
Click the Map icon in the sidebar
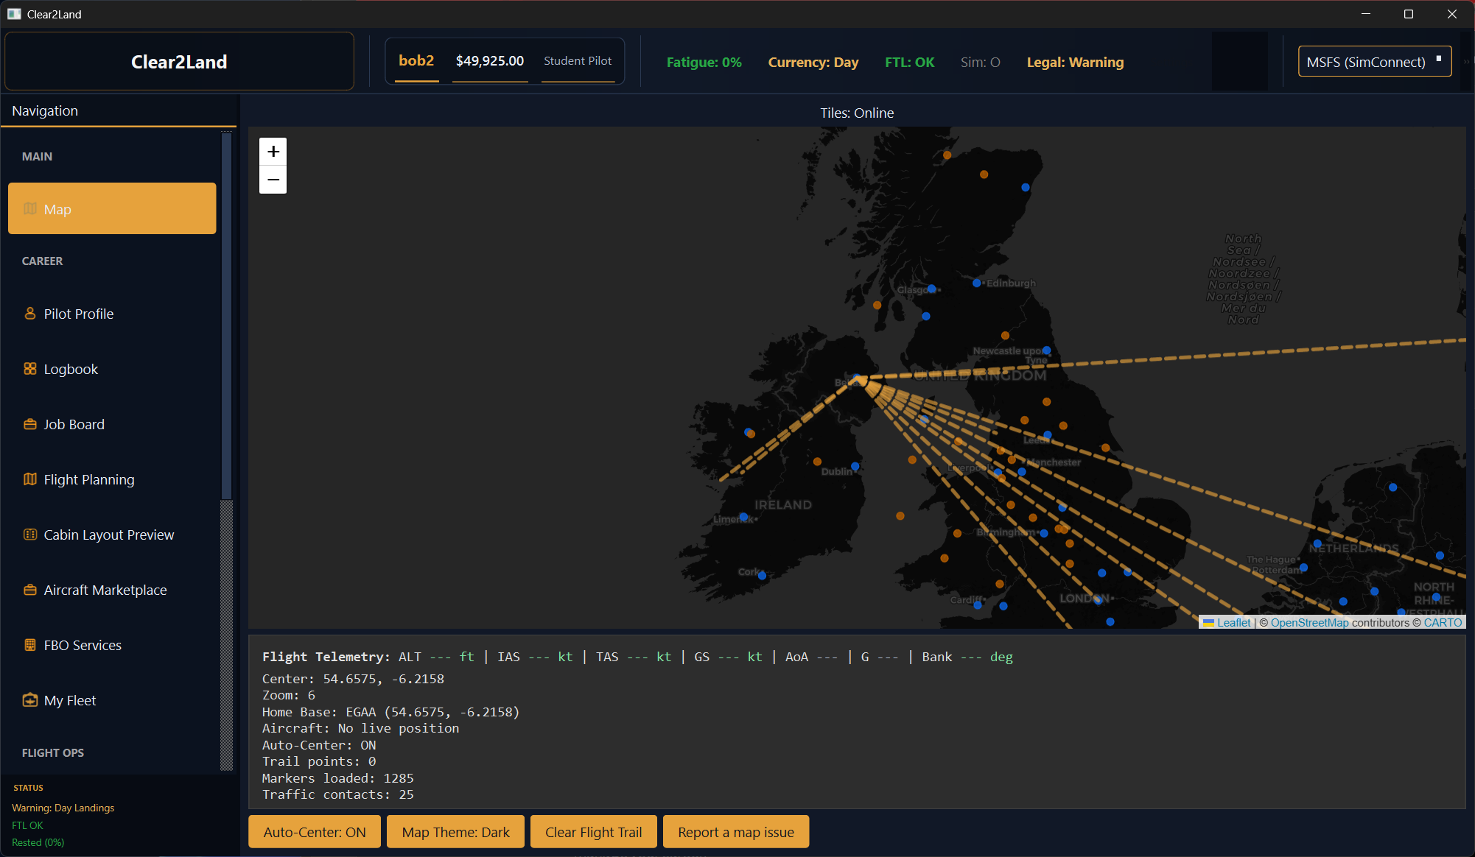30,209
